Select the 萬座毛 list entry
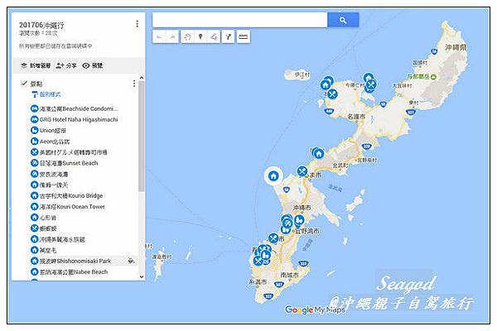 (43, 250)
